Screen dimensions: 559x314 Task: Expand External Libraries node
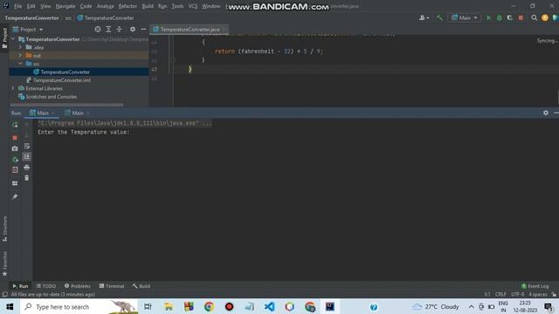pyautogui.click(x=13, y=88)
